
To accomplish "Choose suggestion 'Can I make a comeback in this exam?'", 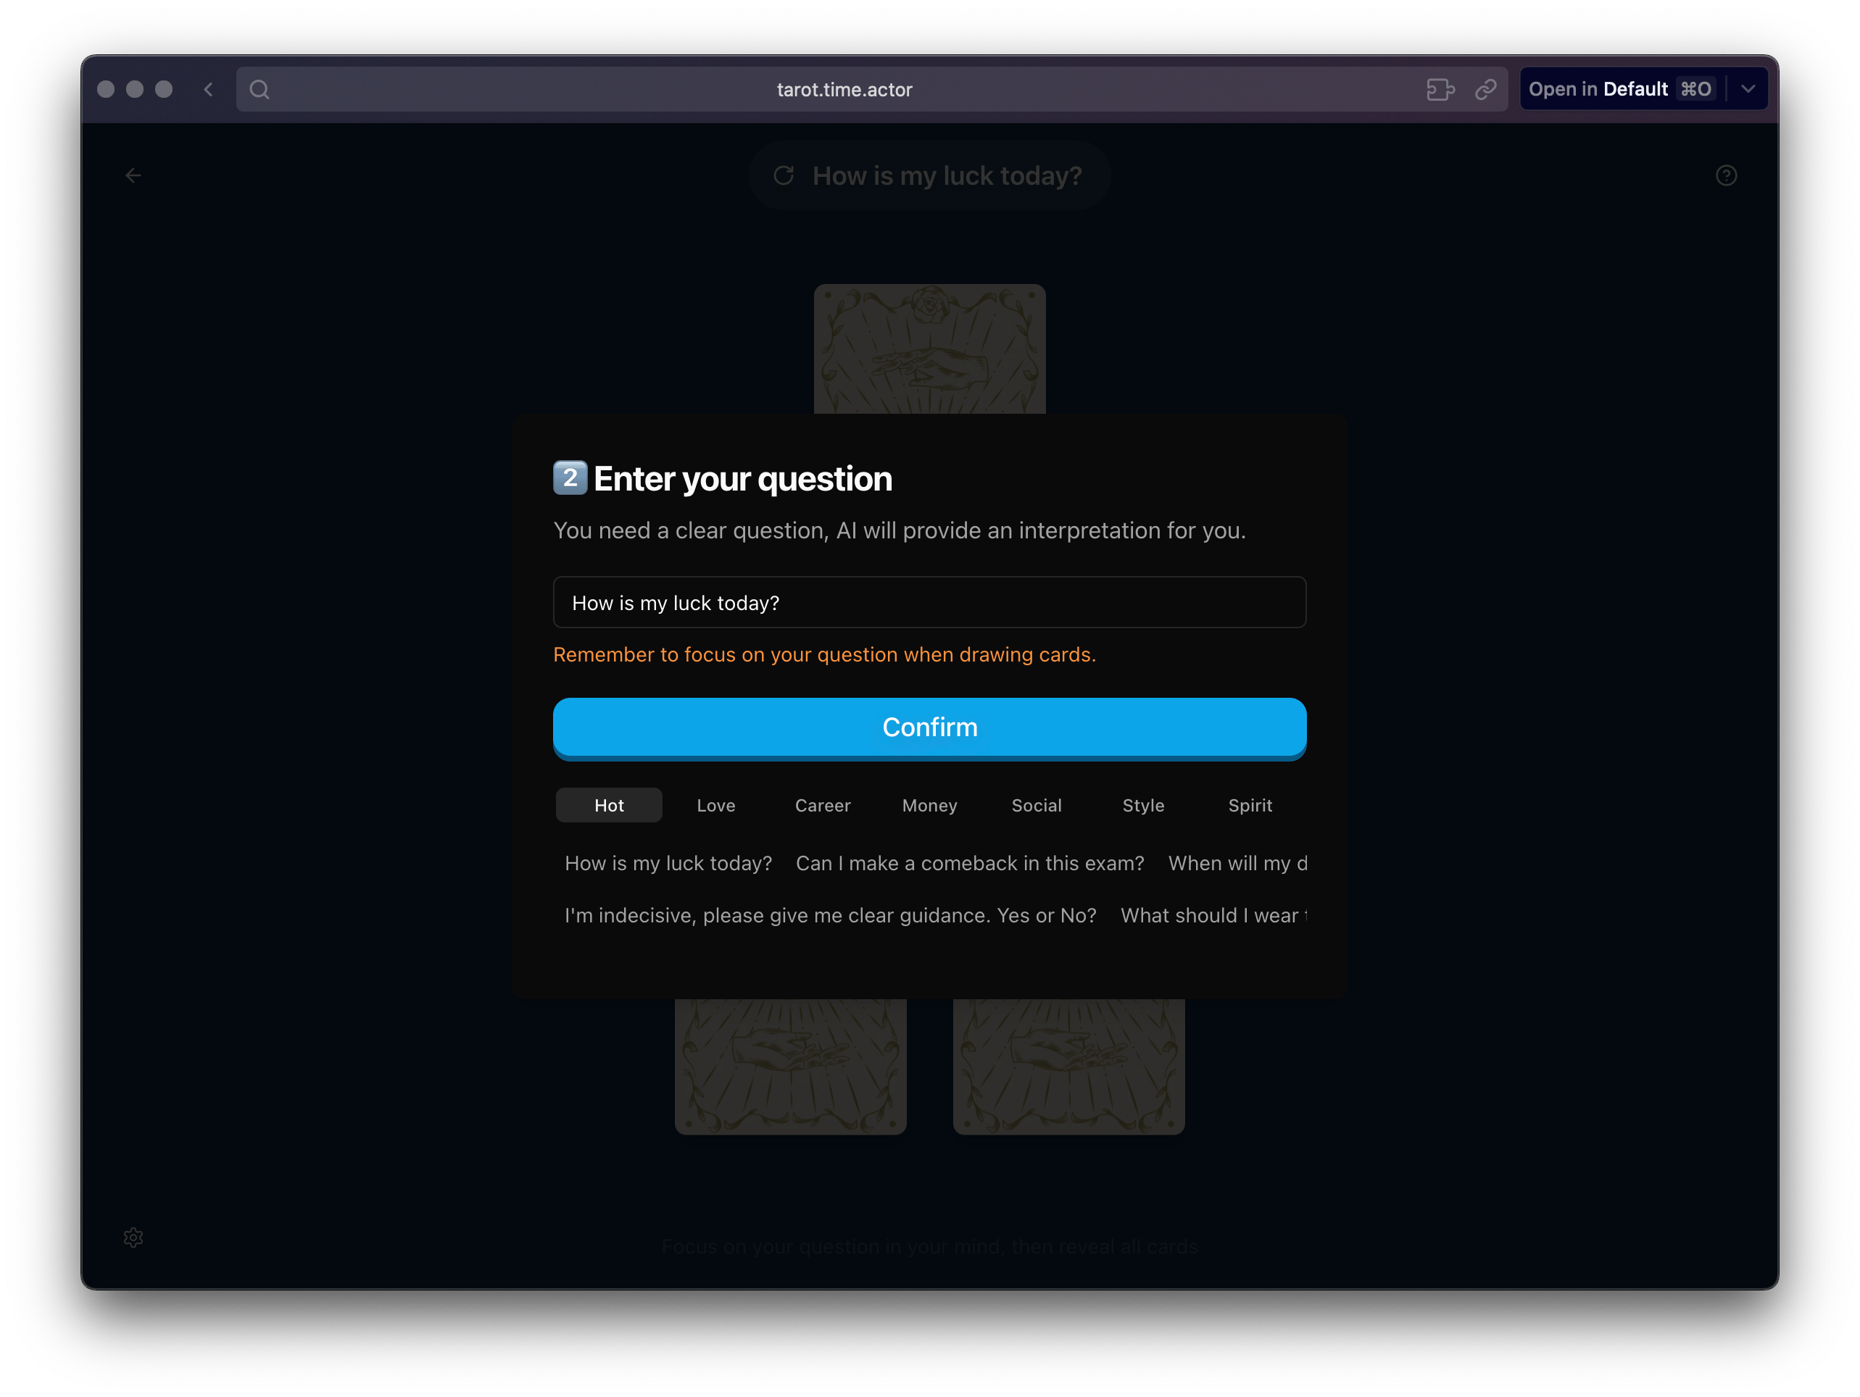I will [x=970, y=863].
